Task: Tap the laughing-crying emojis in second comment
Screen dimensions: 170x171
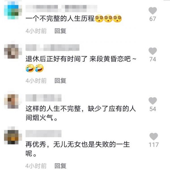Action: click(35, 68)
